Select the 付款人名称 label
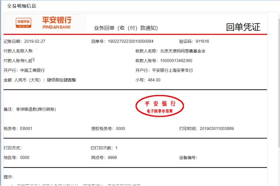The image size is (280, 186). pos(13,51)
